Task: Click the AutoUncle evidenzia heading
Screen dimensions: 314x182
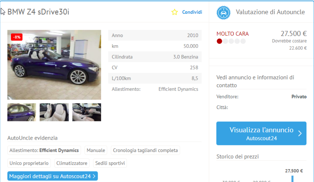Action: coord(32,138)
